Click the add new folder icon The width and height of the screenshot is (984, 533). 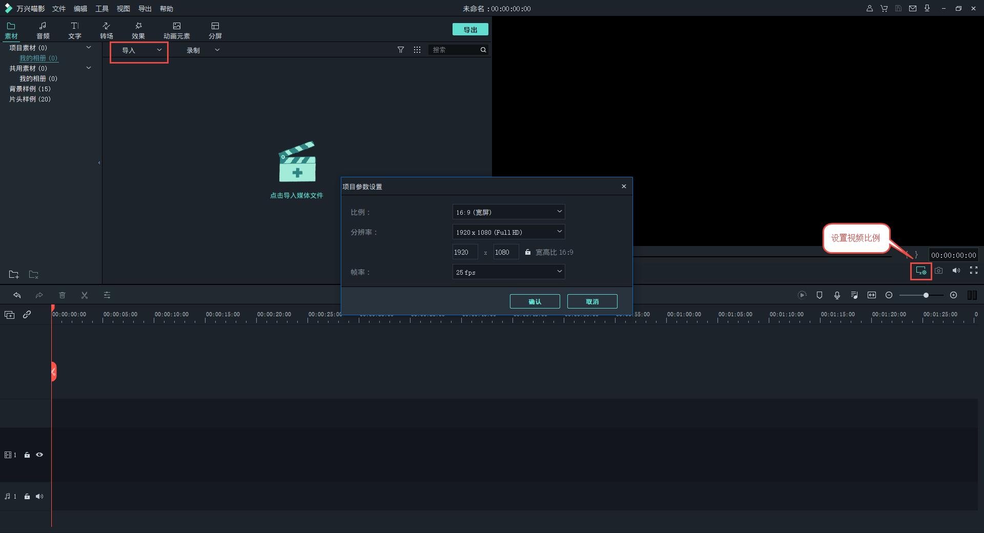(14, 274)
